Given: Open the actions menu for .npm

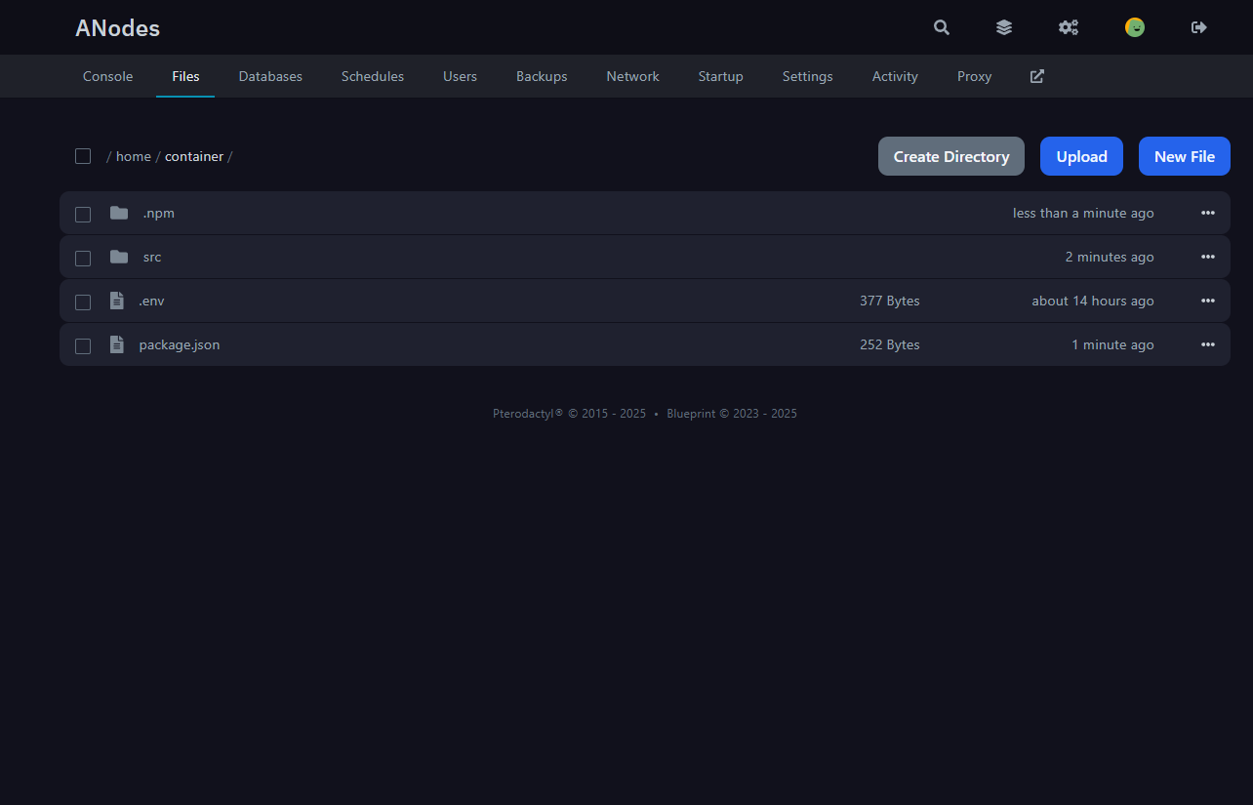Looking at the screenshot, I should click(1208, 213).
